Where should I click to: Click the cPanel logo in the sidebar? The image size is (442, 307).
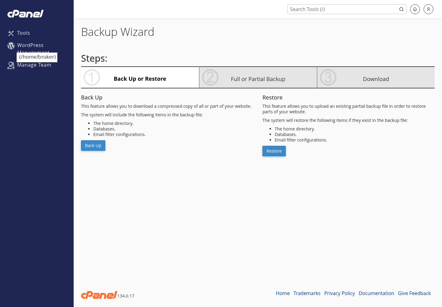(25, 14)
